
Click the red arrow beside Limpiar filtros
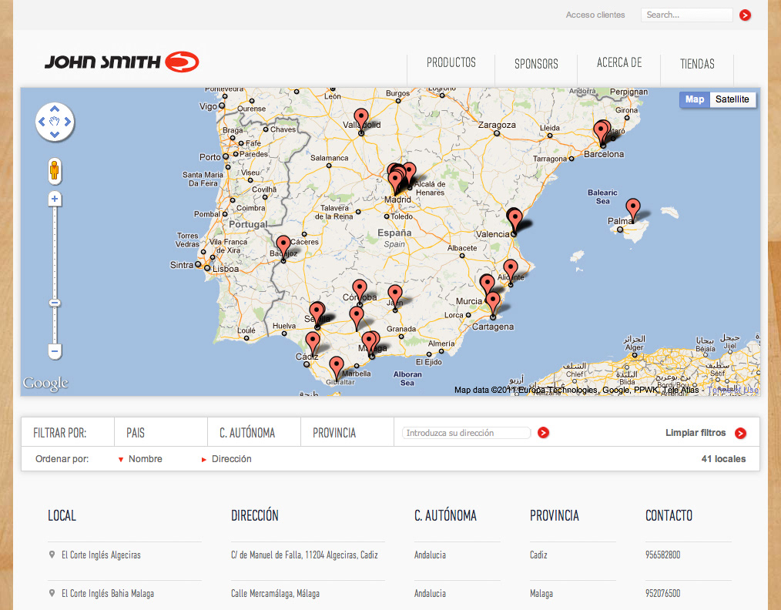[x=741, y=433]
